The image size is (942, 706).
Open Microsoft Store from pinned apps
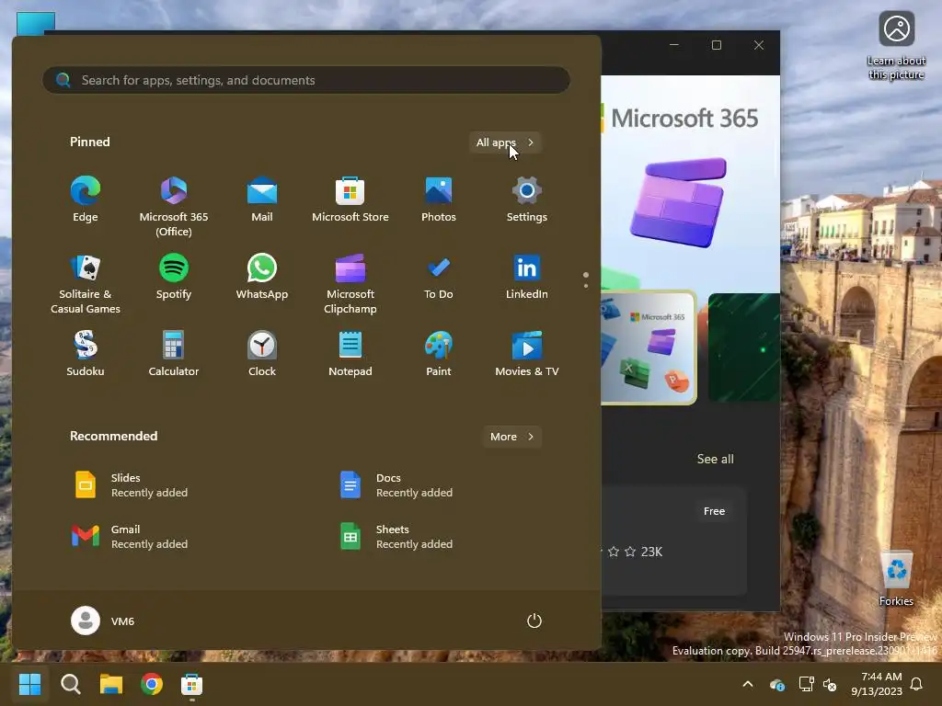350,199
